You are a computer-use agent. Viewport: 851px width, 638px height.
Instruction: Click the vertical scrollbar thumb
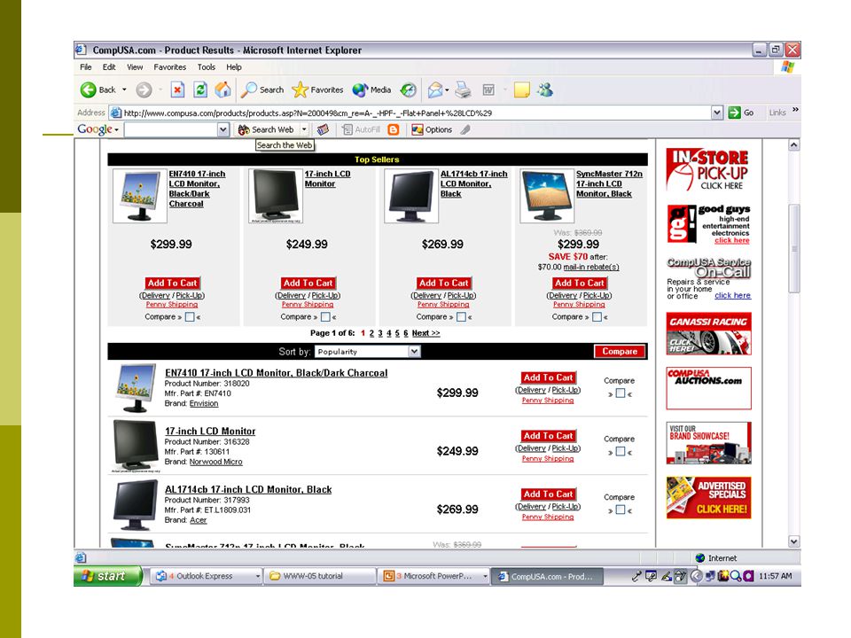794,248
